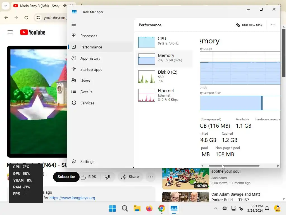
Task: Open the Windows Start menu
Action: [x=112, y=208]
